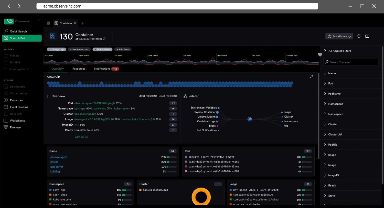
Task: Open the Notifications tab with 142 badge
Action: coord(106,69)
